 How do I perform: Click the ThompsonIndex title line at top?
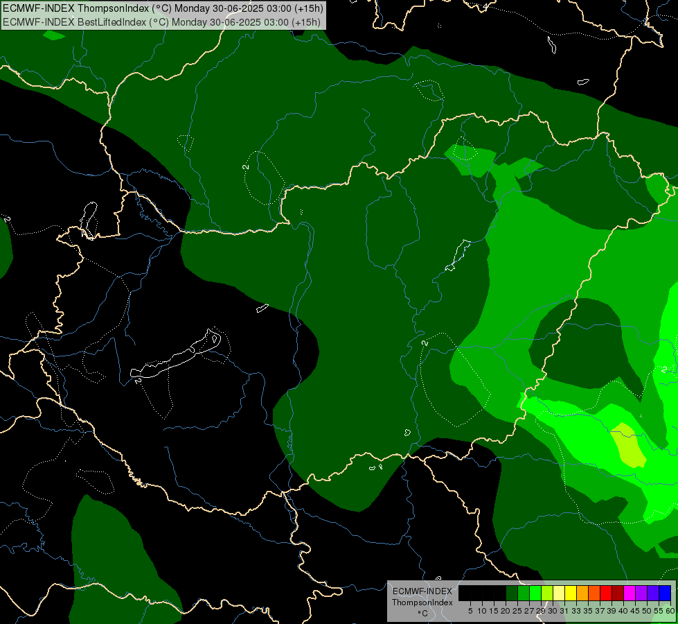163,8
